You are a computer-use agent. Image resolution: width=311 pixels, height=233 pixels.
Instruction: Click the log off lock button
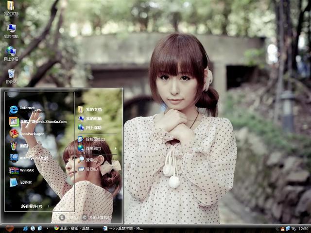[x=62, y=217]
